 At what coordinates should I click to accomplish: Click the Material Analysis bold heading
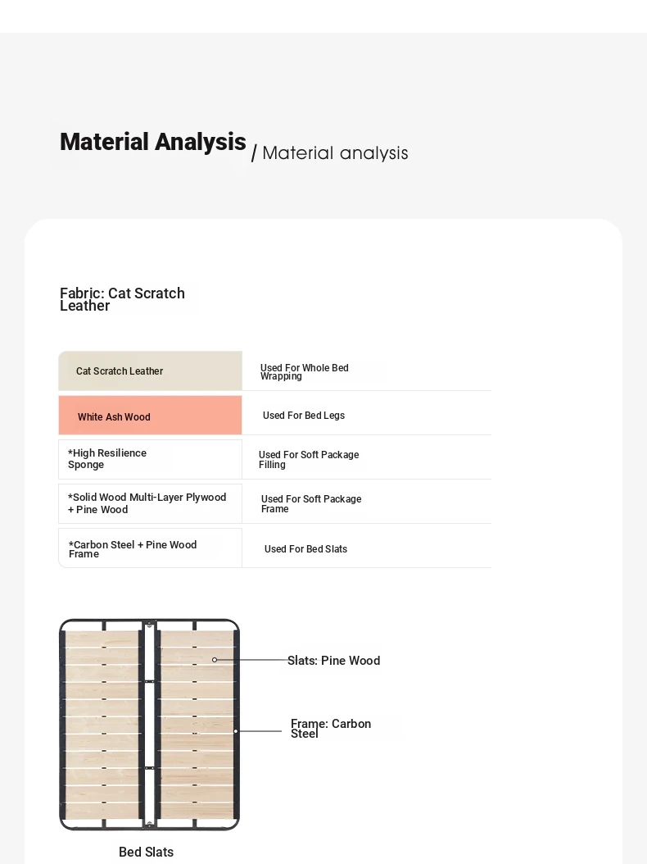[152, 142]
